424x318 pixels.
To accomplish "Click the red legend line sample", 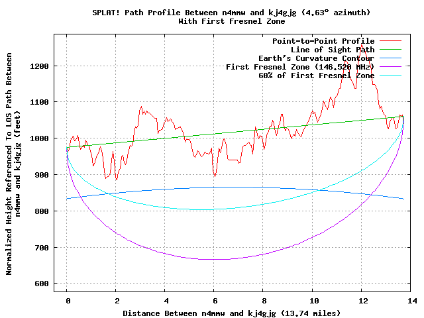I will tap(390, 41).
